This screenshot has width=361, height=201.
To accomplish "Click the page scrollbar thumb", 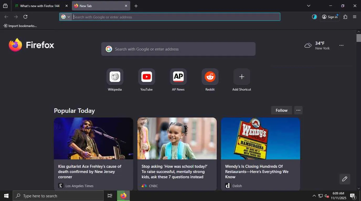I will (359, 38).
